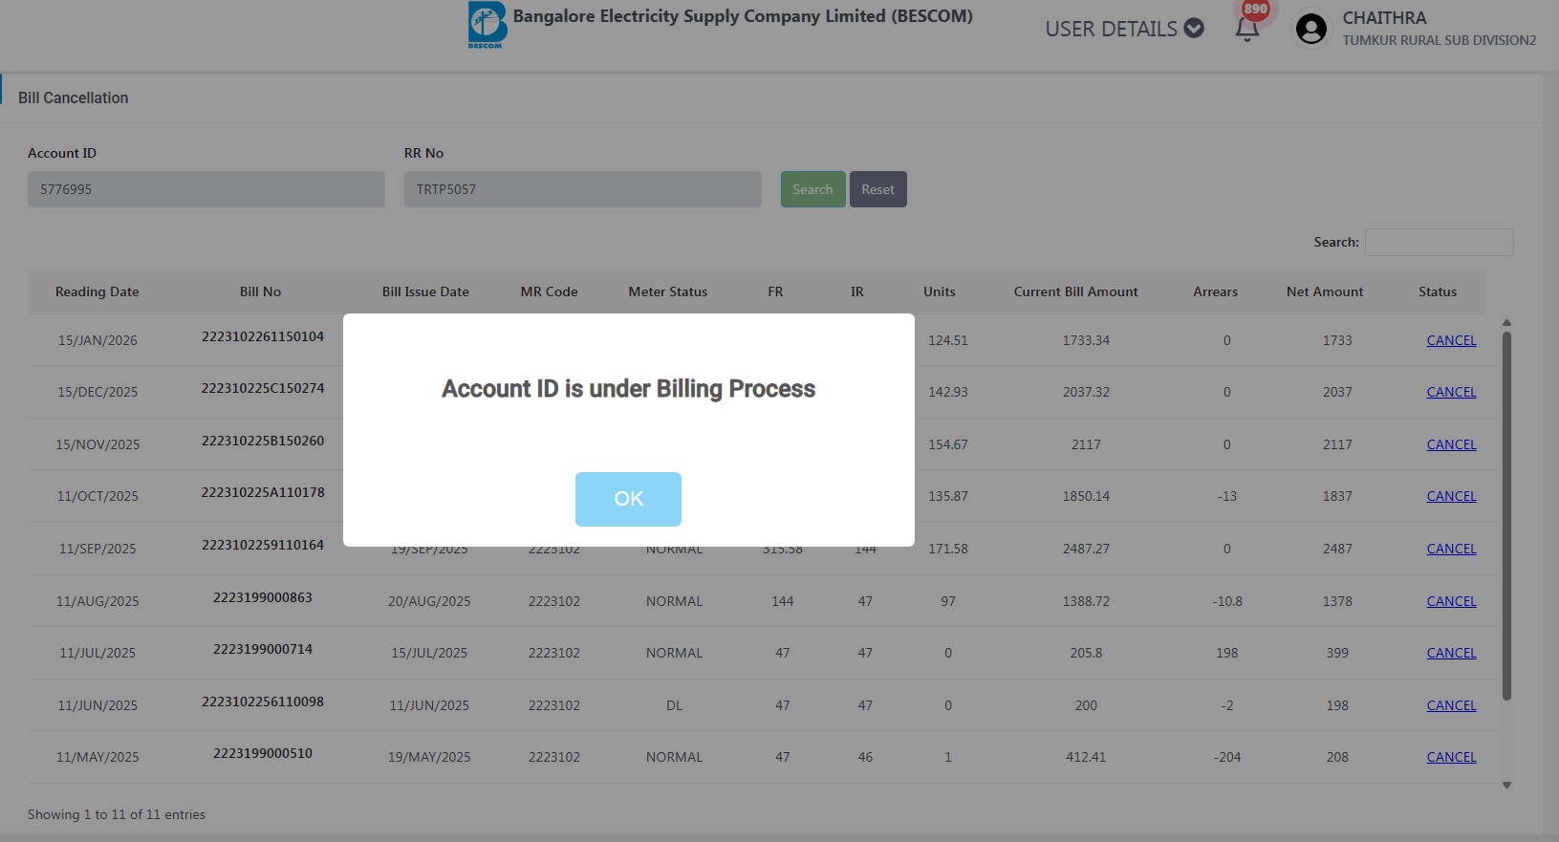
Task: Select bill number 2223199000714
Action: pyautogui.click(x=263, y=649)
